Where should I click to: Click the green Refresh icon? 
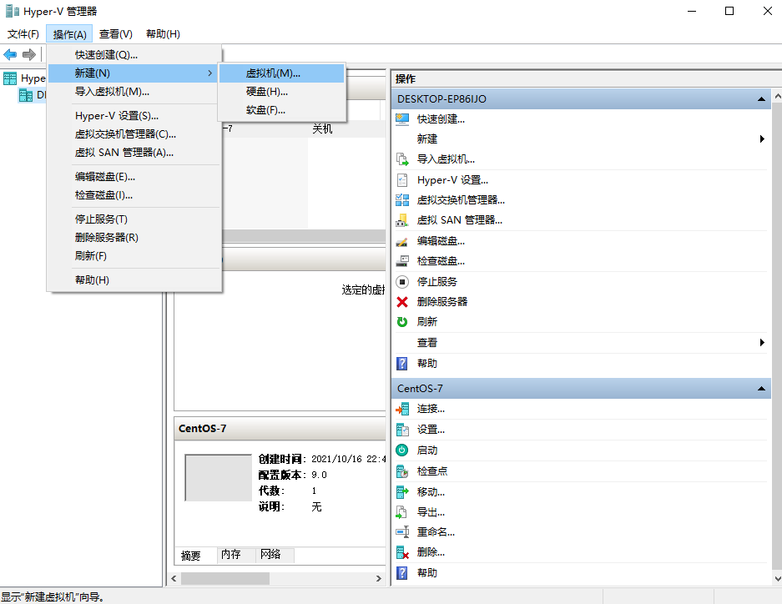pyautogui.click(x=402, y=322)
